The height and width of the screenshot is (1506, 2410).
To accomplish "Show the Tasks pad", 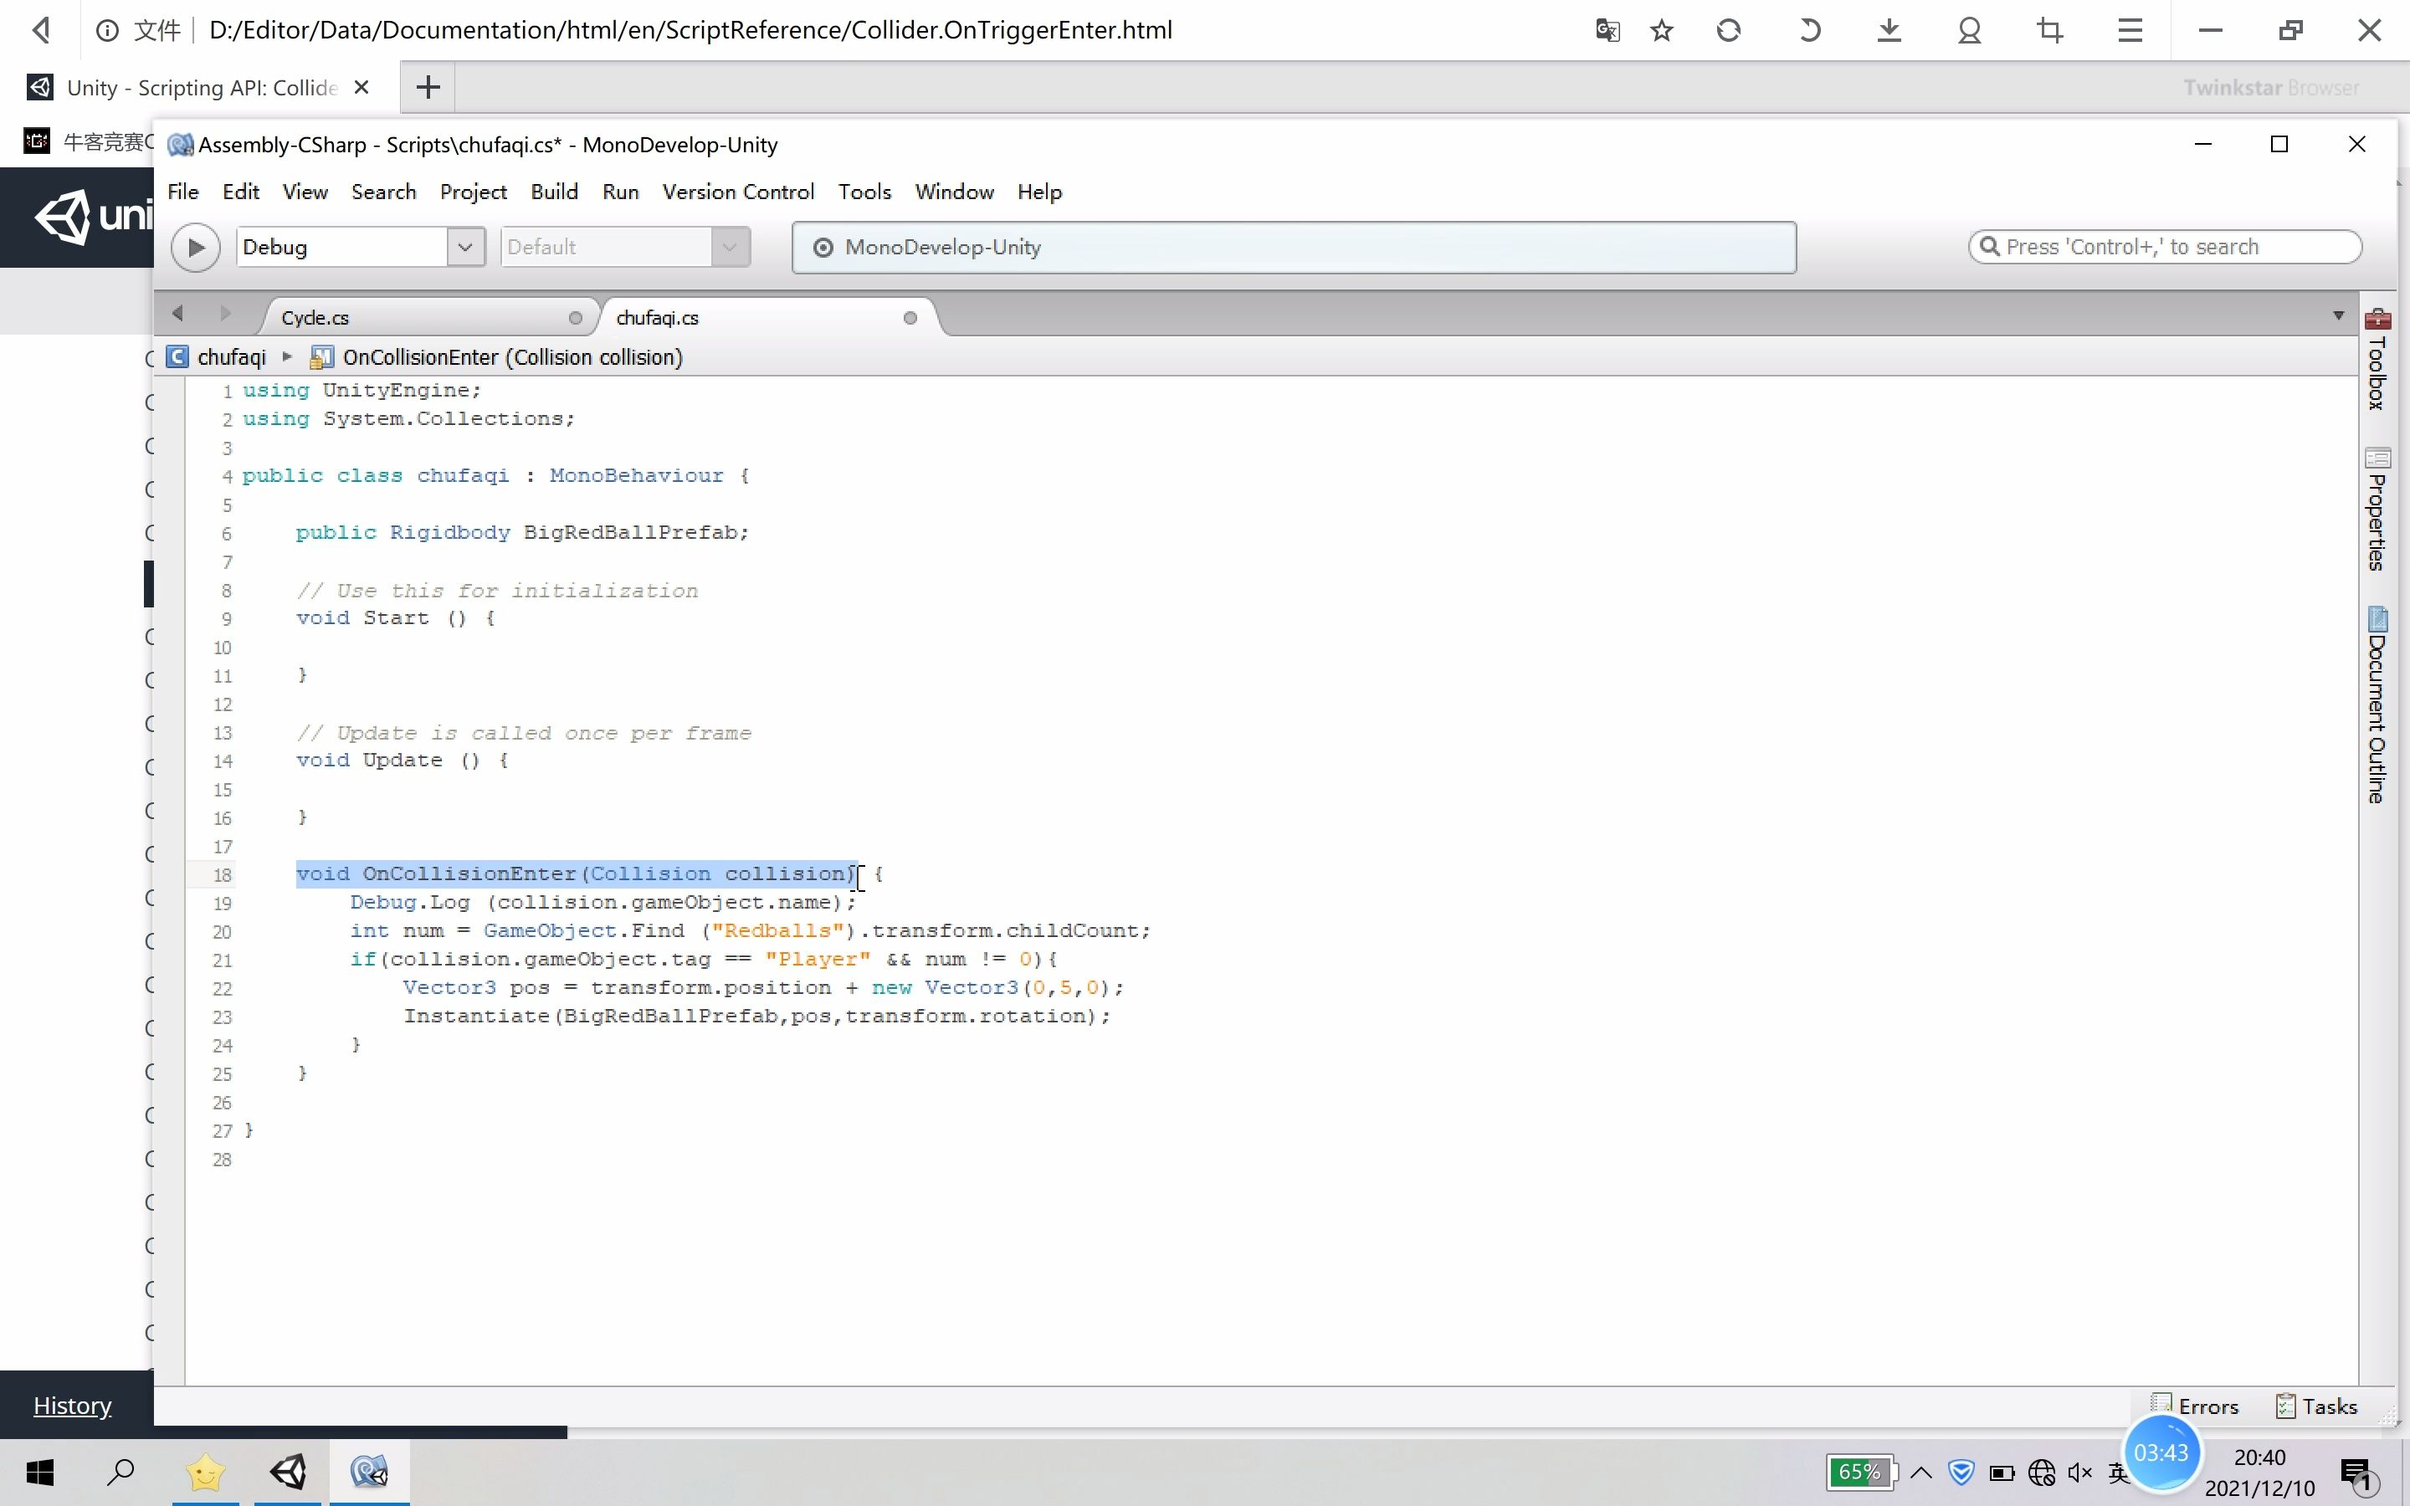I will pos(2316,1406).
